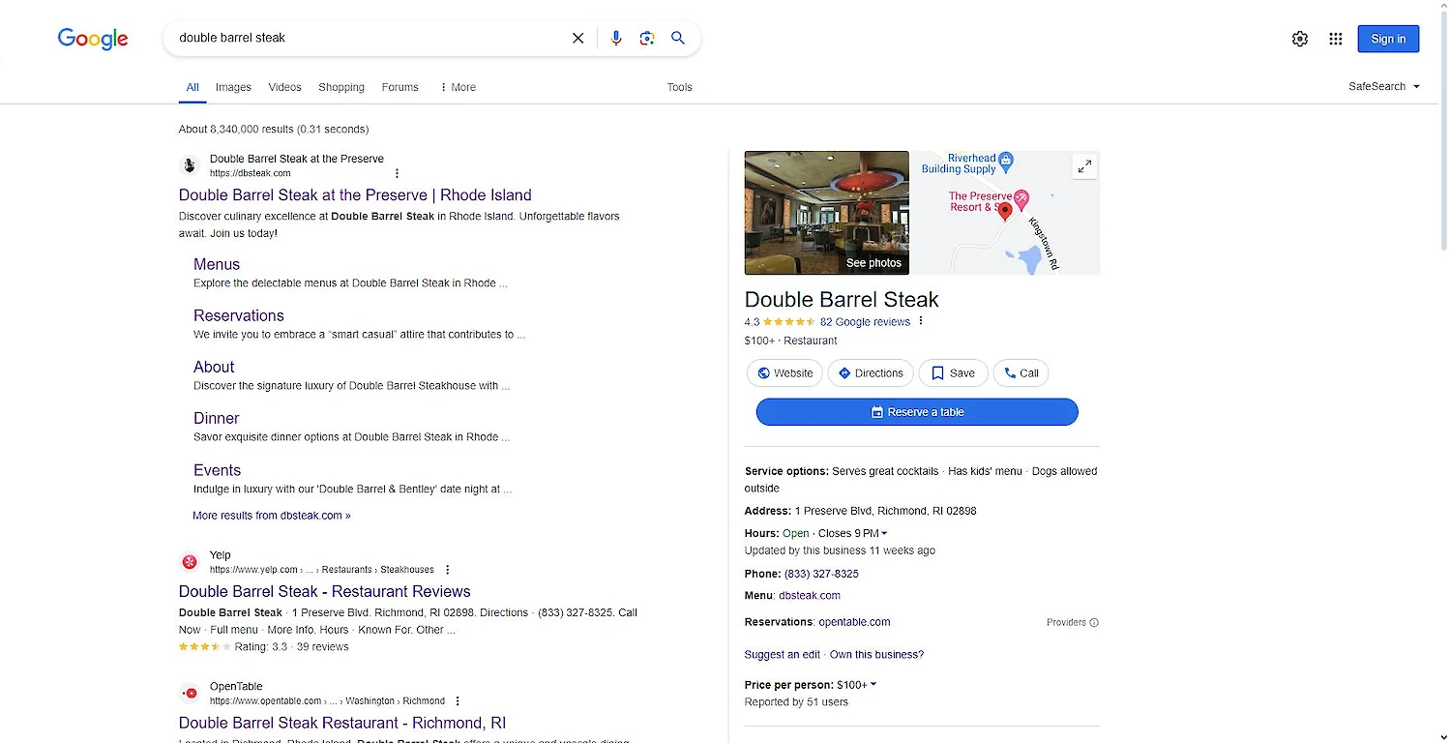
Task: Open Google settings gear icon
Action: (x=1300, y=39)
